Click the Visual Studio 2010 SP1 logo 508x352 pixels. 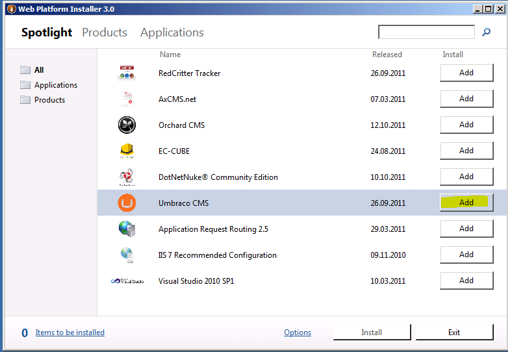click(x=127, y=281)
